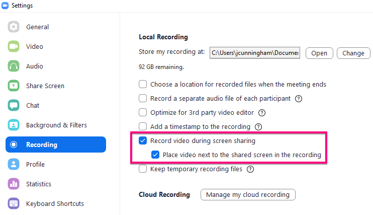The width and height of the screenshot is (373, 215).
Task: Click help icon next to timestamp option
Action: [x=258, y=127]
